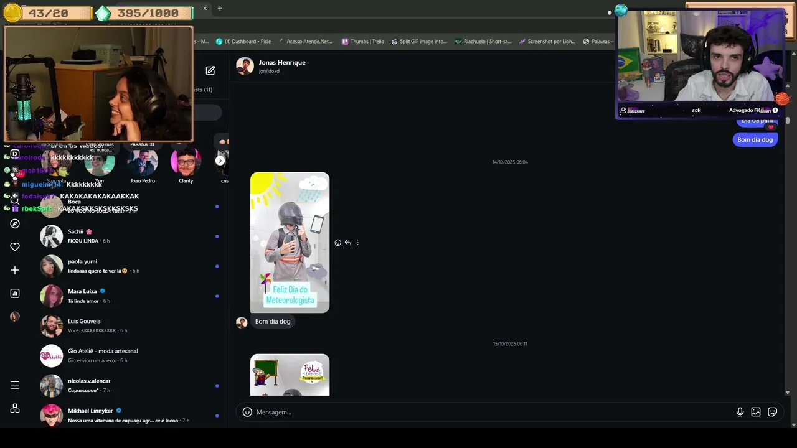Click the Mensagem text input field
The image size is (797, 448).
point(492,412)
